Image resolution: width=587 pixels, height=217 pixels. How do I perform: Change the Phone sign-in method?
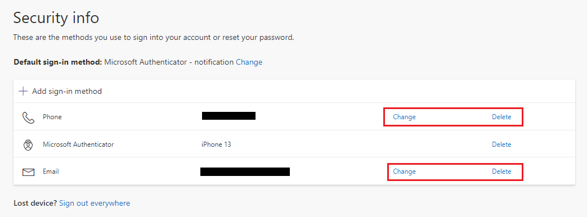click(404, 117)
